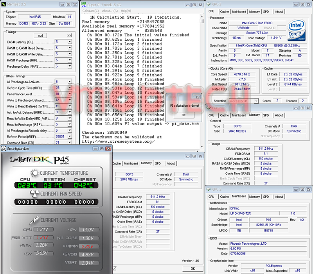Maximize the Super PI window
The image size is (313, 274).
194,5
